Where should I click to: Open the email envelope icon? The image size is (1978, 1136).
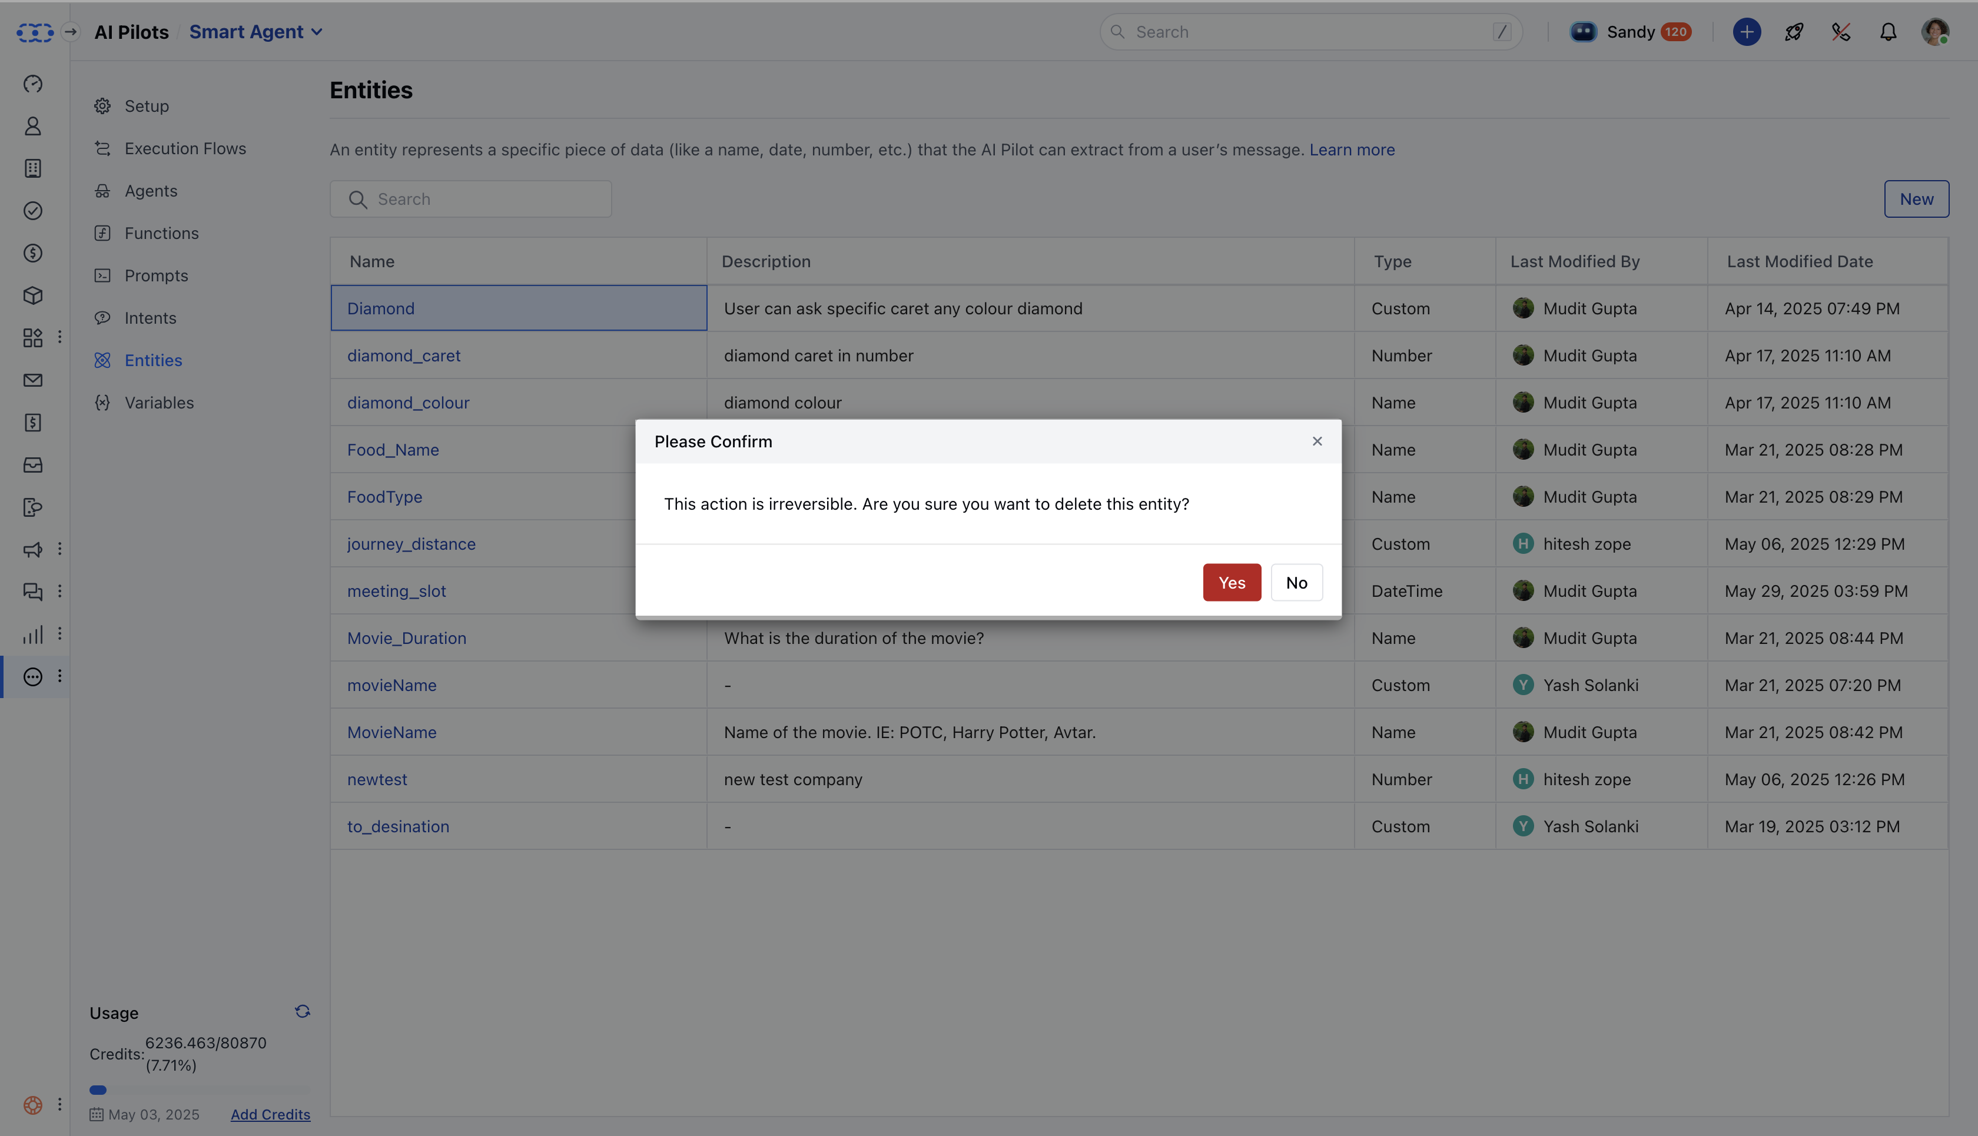tap(33, 380)
